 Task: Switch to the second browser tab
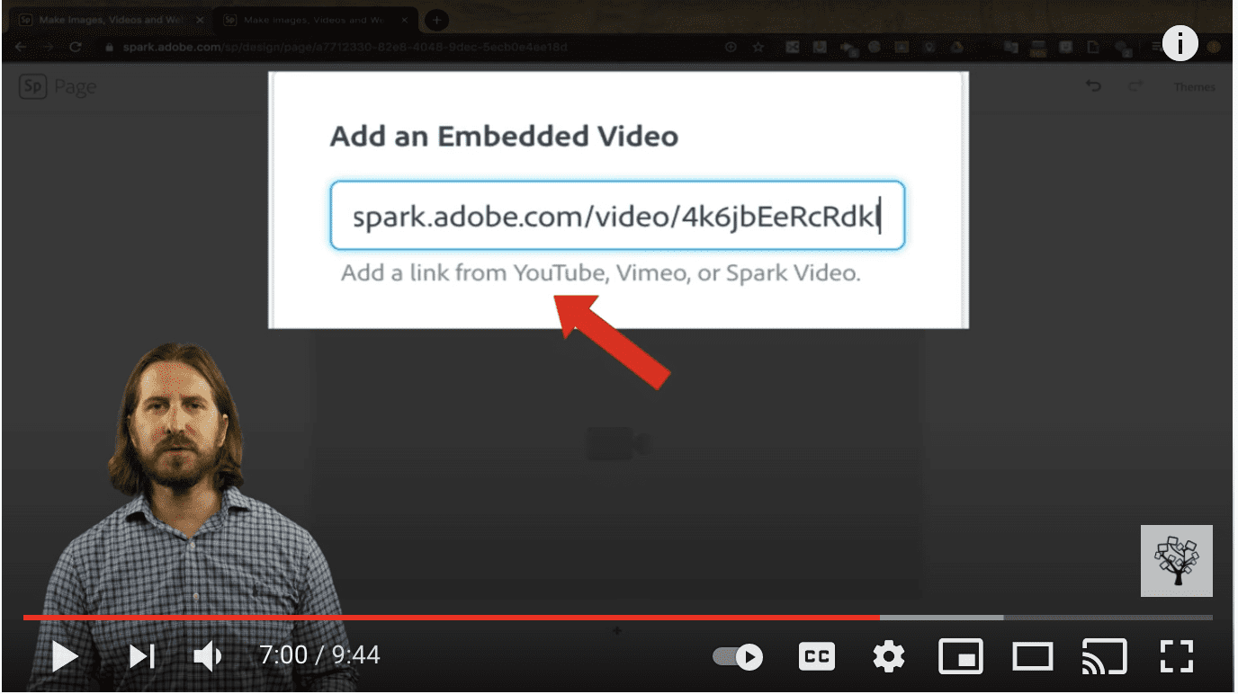click(x=317, y=19)
